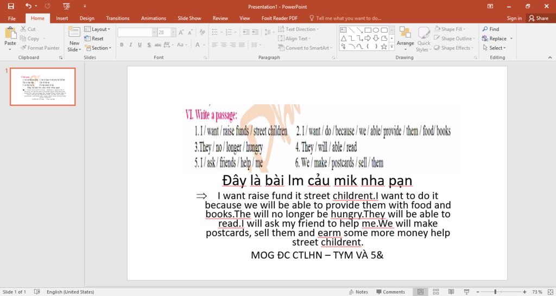
Task: Click the spell check status icon
Action: [37, 292]
